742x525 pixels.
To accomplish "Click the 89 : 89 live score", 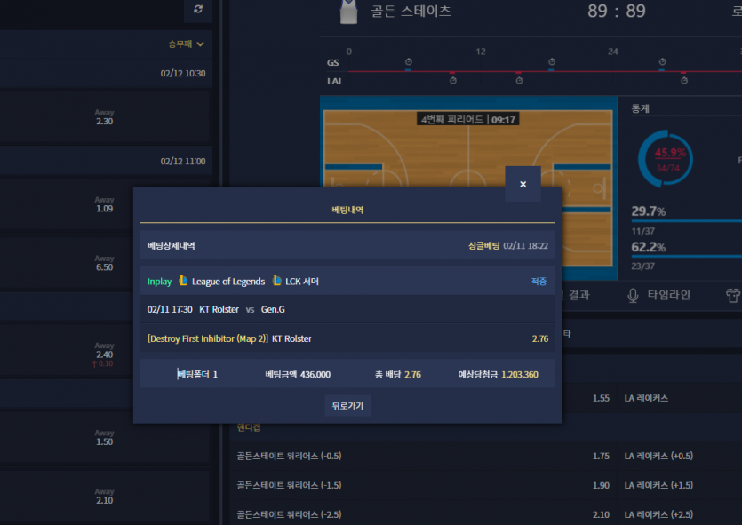I will 617,11.
